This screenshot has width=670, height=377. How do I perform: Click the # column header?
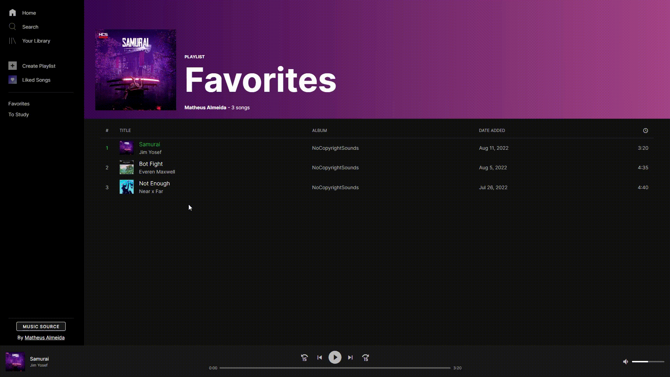[107, 131]
